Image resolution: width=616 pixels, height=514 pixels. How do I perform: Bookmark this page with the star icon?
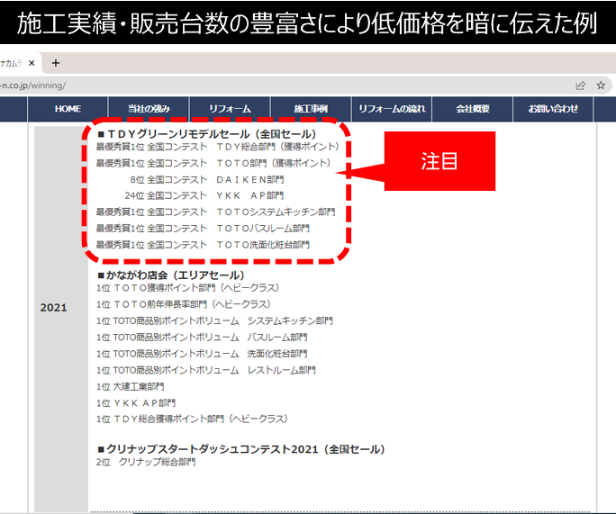pos(601,86)
